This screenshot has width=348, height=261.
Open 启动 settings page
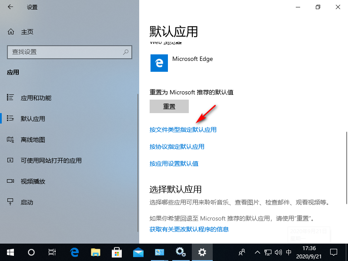click(27, 202)
